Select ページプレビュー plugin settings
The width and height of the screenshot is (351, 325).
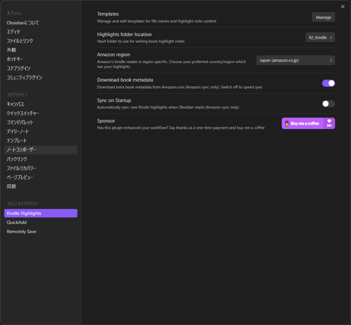tap(41, 177)
